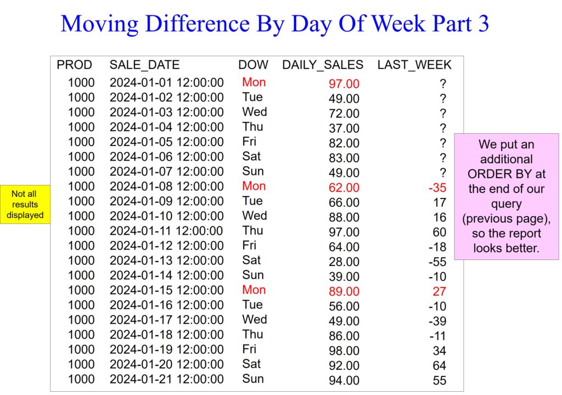Viewport: 562px width, 395px height.
Task: Click the slide title Moving Difference heading
Action: pyautogui.click(x=275, y=24)
